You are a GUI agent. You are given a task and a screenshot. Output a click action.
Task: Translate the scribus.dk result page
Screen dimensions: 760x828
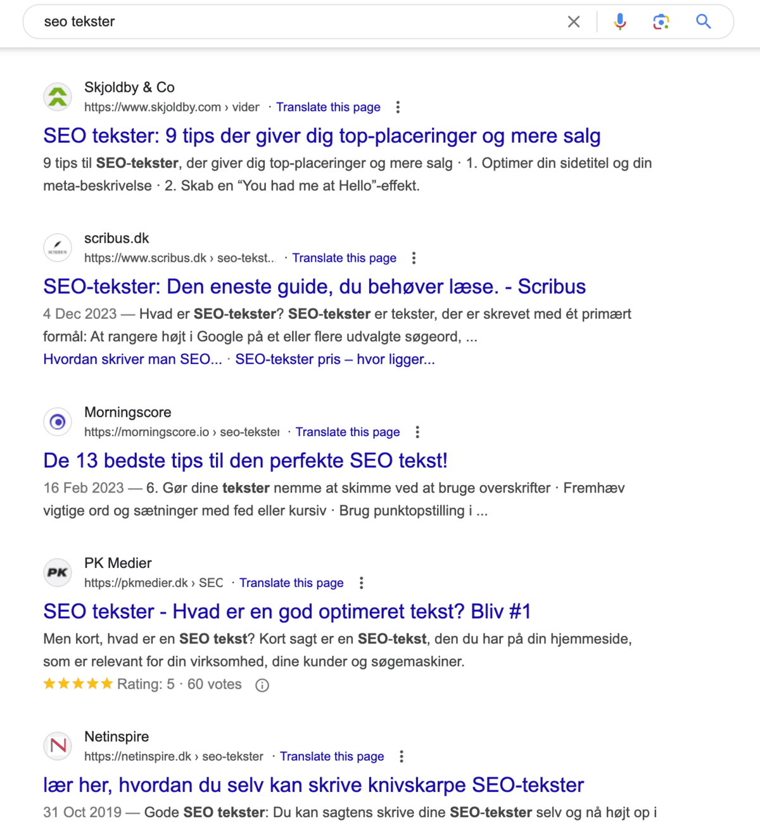(344, 258)
